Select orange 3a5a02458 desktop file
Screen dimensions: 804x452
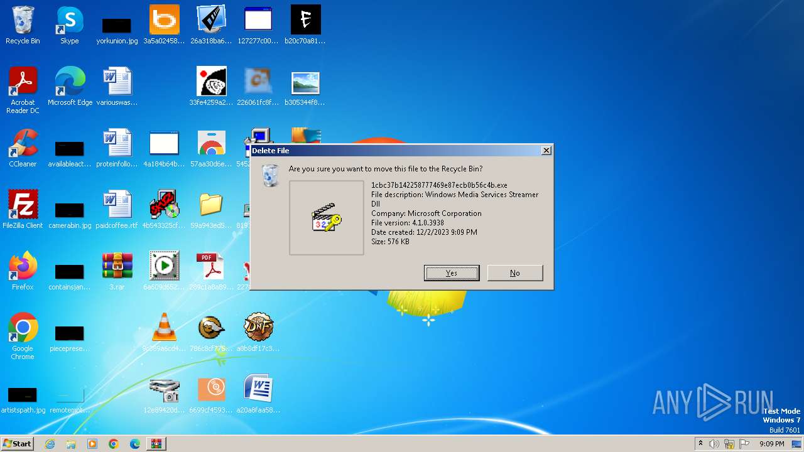[x=164, y=25]
